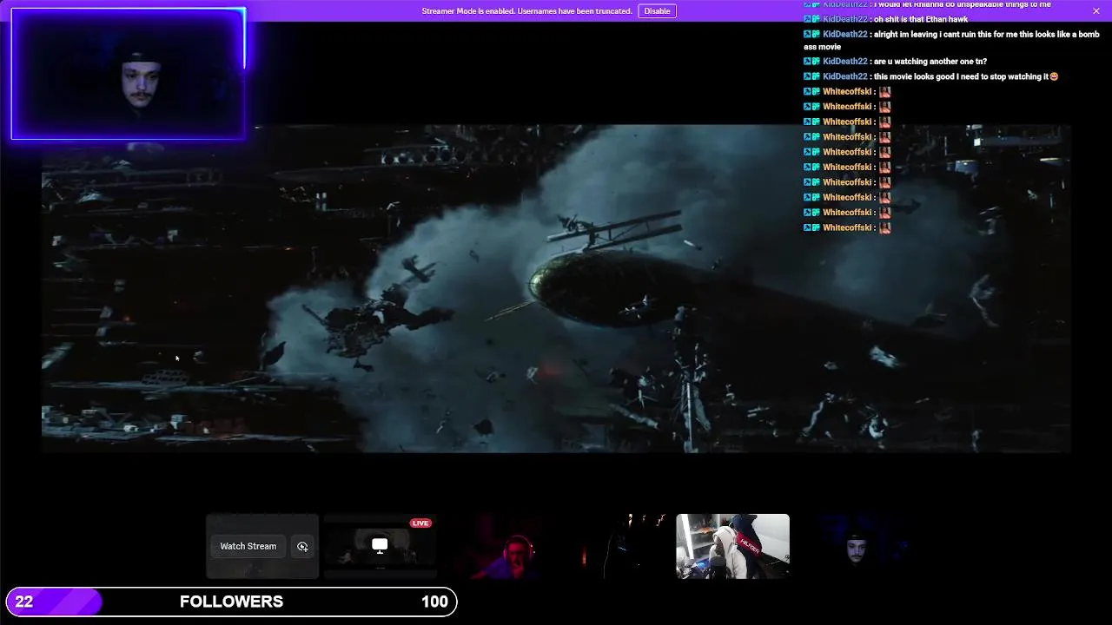Click the streamer webcam overlay
Screen dimensions: 1112x625
(128, 74)
